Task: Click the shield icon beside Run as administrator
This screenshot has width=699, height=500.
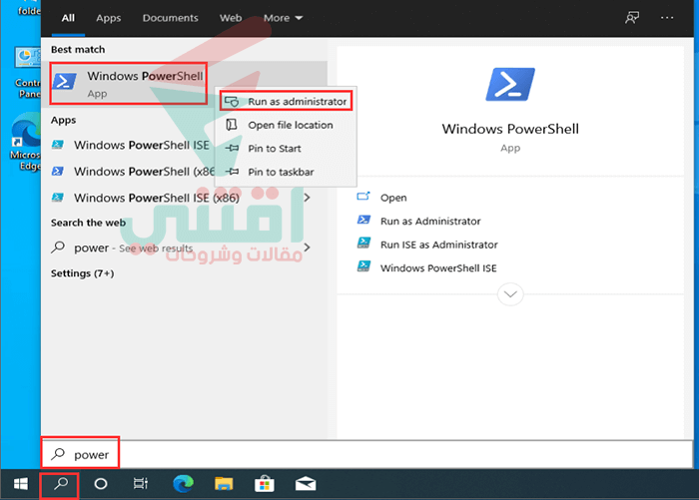Action: (232, 102)
